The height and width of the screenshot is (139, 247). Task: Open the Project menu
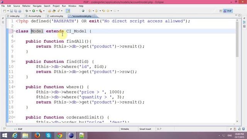[x=56, y=6]
